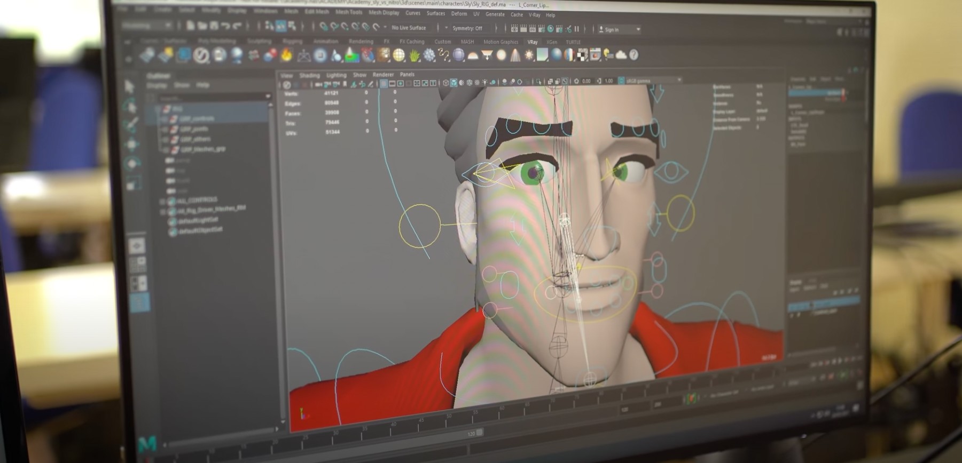Viewport: 962px width, 463px height.
Task: Toggle the viewport grid button
Action: [384, 84]
